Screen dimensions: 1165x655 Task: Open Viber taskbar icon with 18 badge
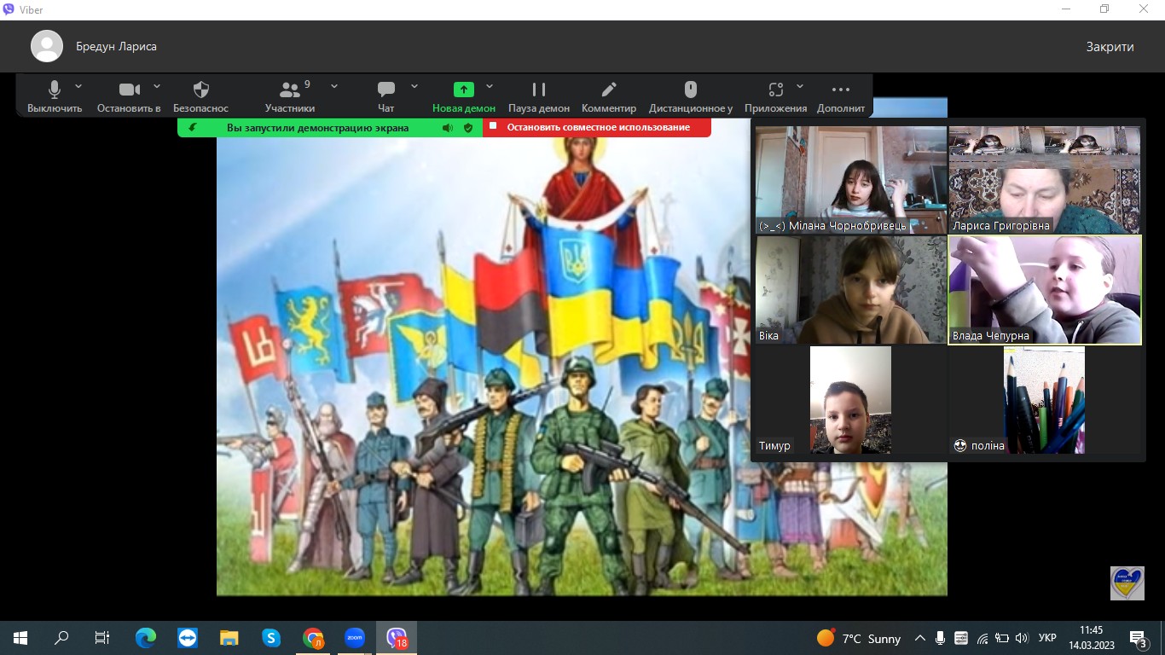397,638
